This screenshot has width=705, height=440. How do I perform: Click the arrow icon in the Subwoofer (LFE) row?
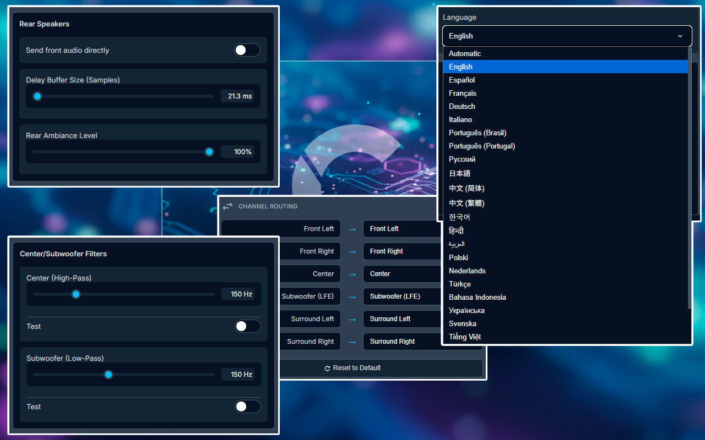click(x=352, y=296)
